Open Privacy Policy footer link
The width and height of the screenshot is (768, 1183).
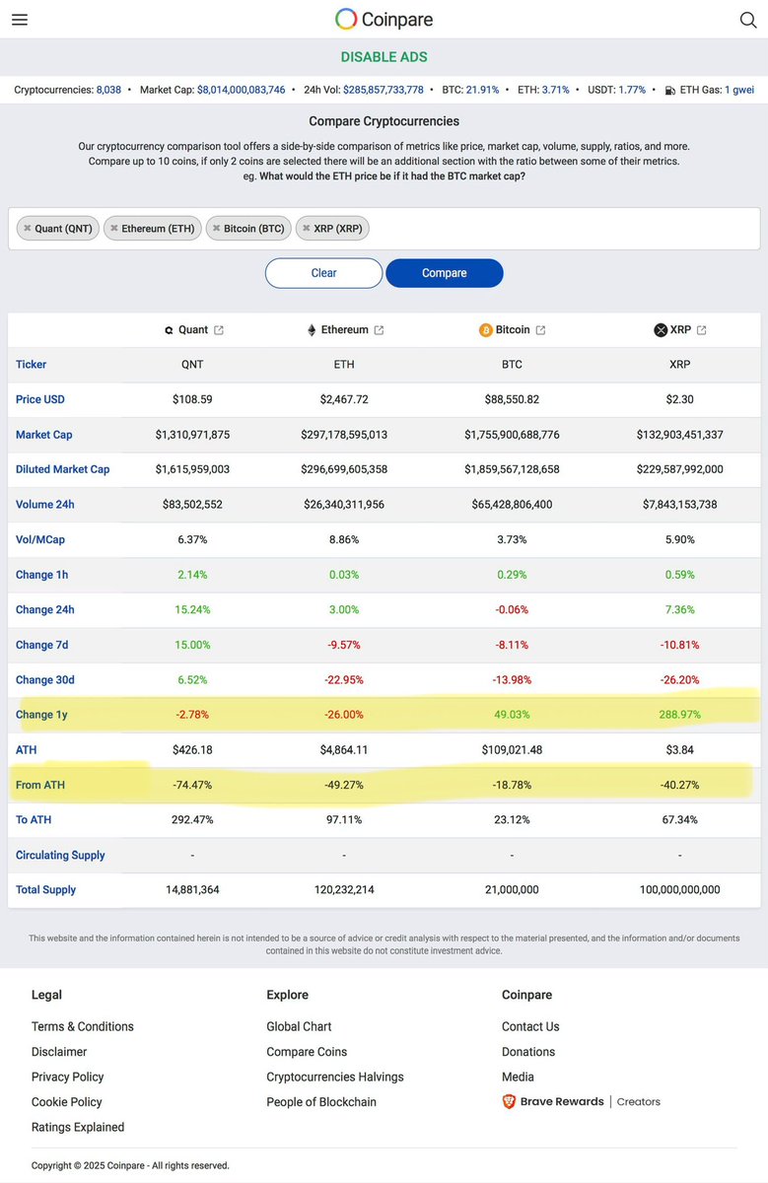(x=67, y=1077)
